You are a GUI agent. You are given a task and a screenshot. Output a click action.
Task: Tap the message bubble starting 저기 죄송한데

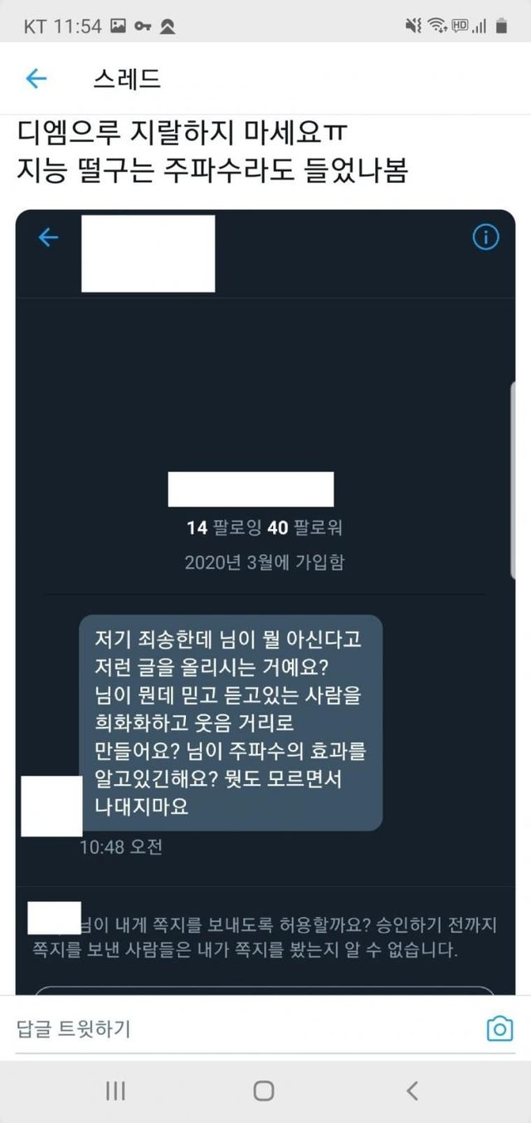tap(231, 723)
